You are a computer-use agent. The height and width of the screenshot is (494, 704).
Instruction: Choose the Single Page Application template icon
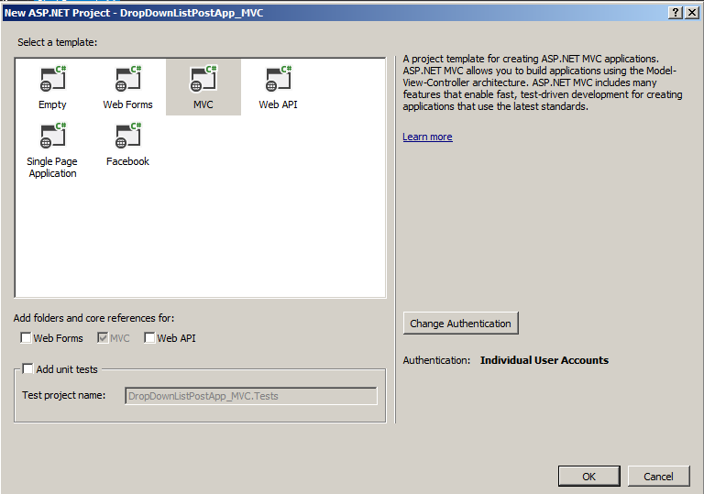52,135
